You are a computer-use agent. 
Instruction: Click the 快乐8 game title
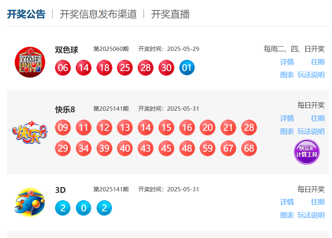[x=65, y=110]
